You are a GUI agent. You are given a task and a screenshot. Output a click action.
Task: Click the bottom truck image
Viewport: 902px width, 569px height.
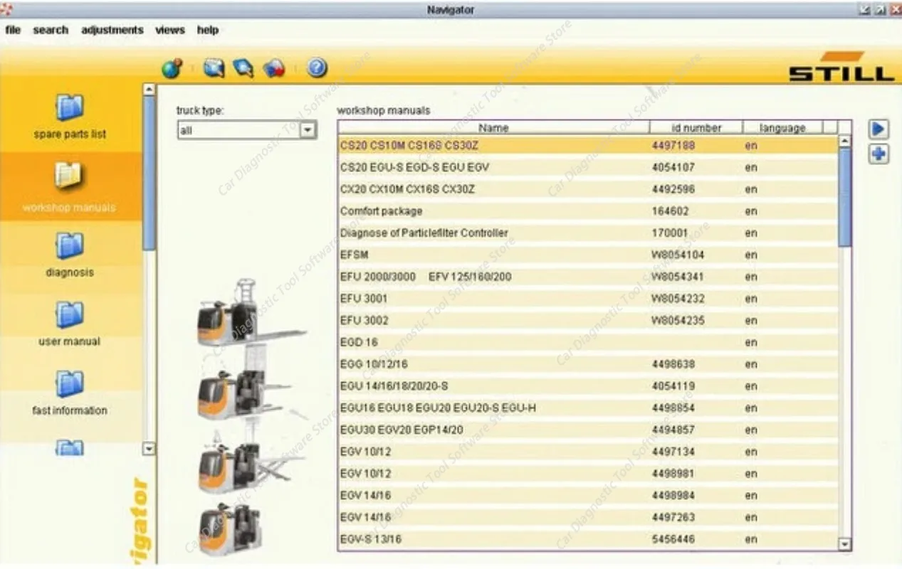(231, 530)
